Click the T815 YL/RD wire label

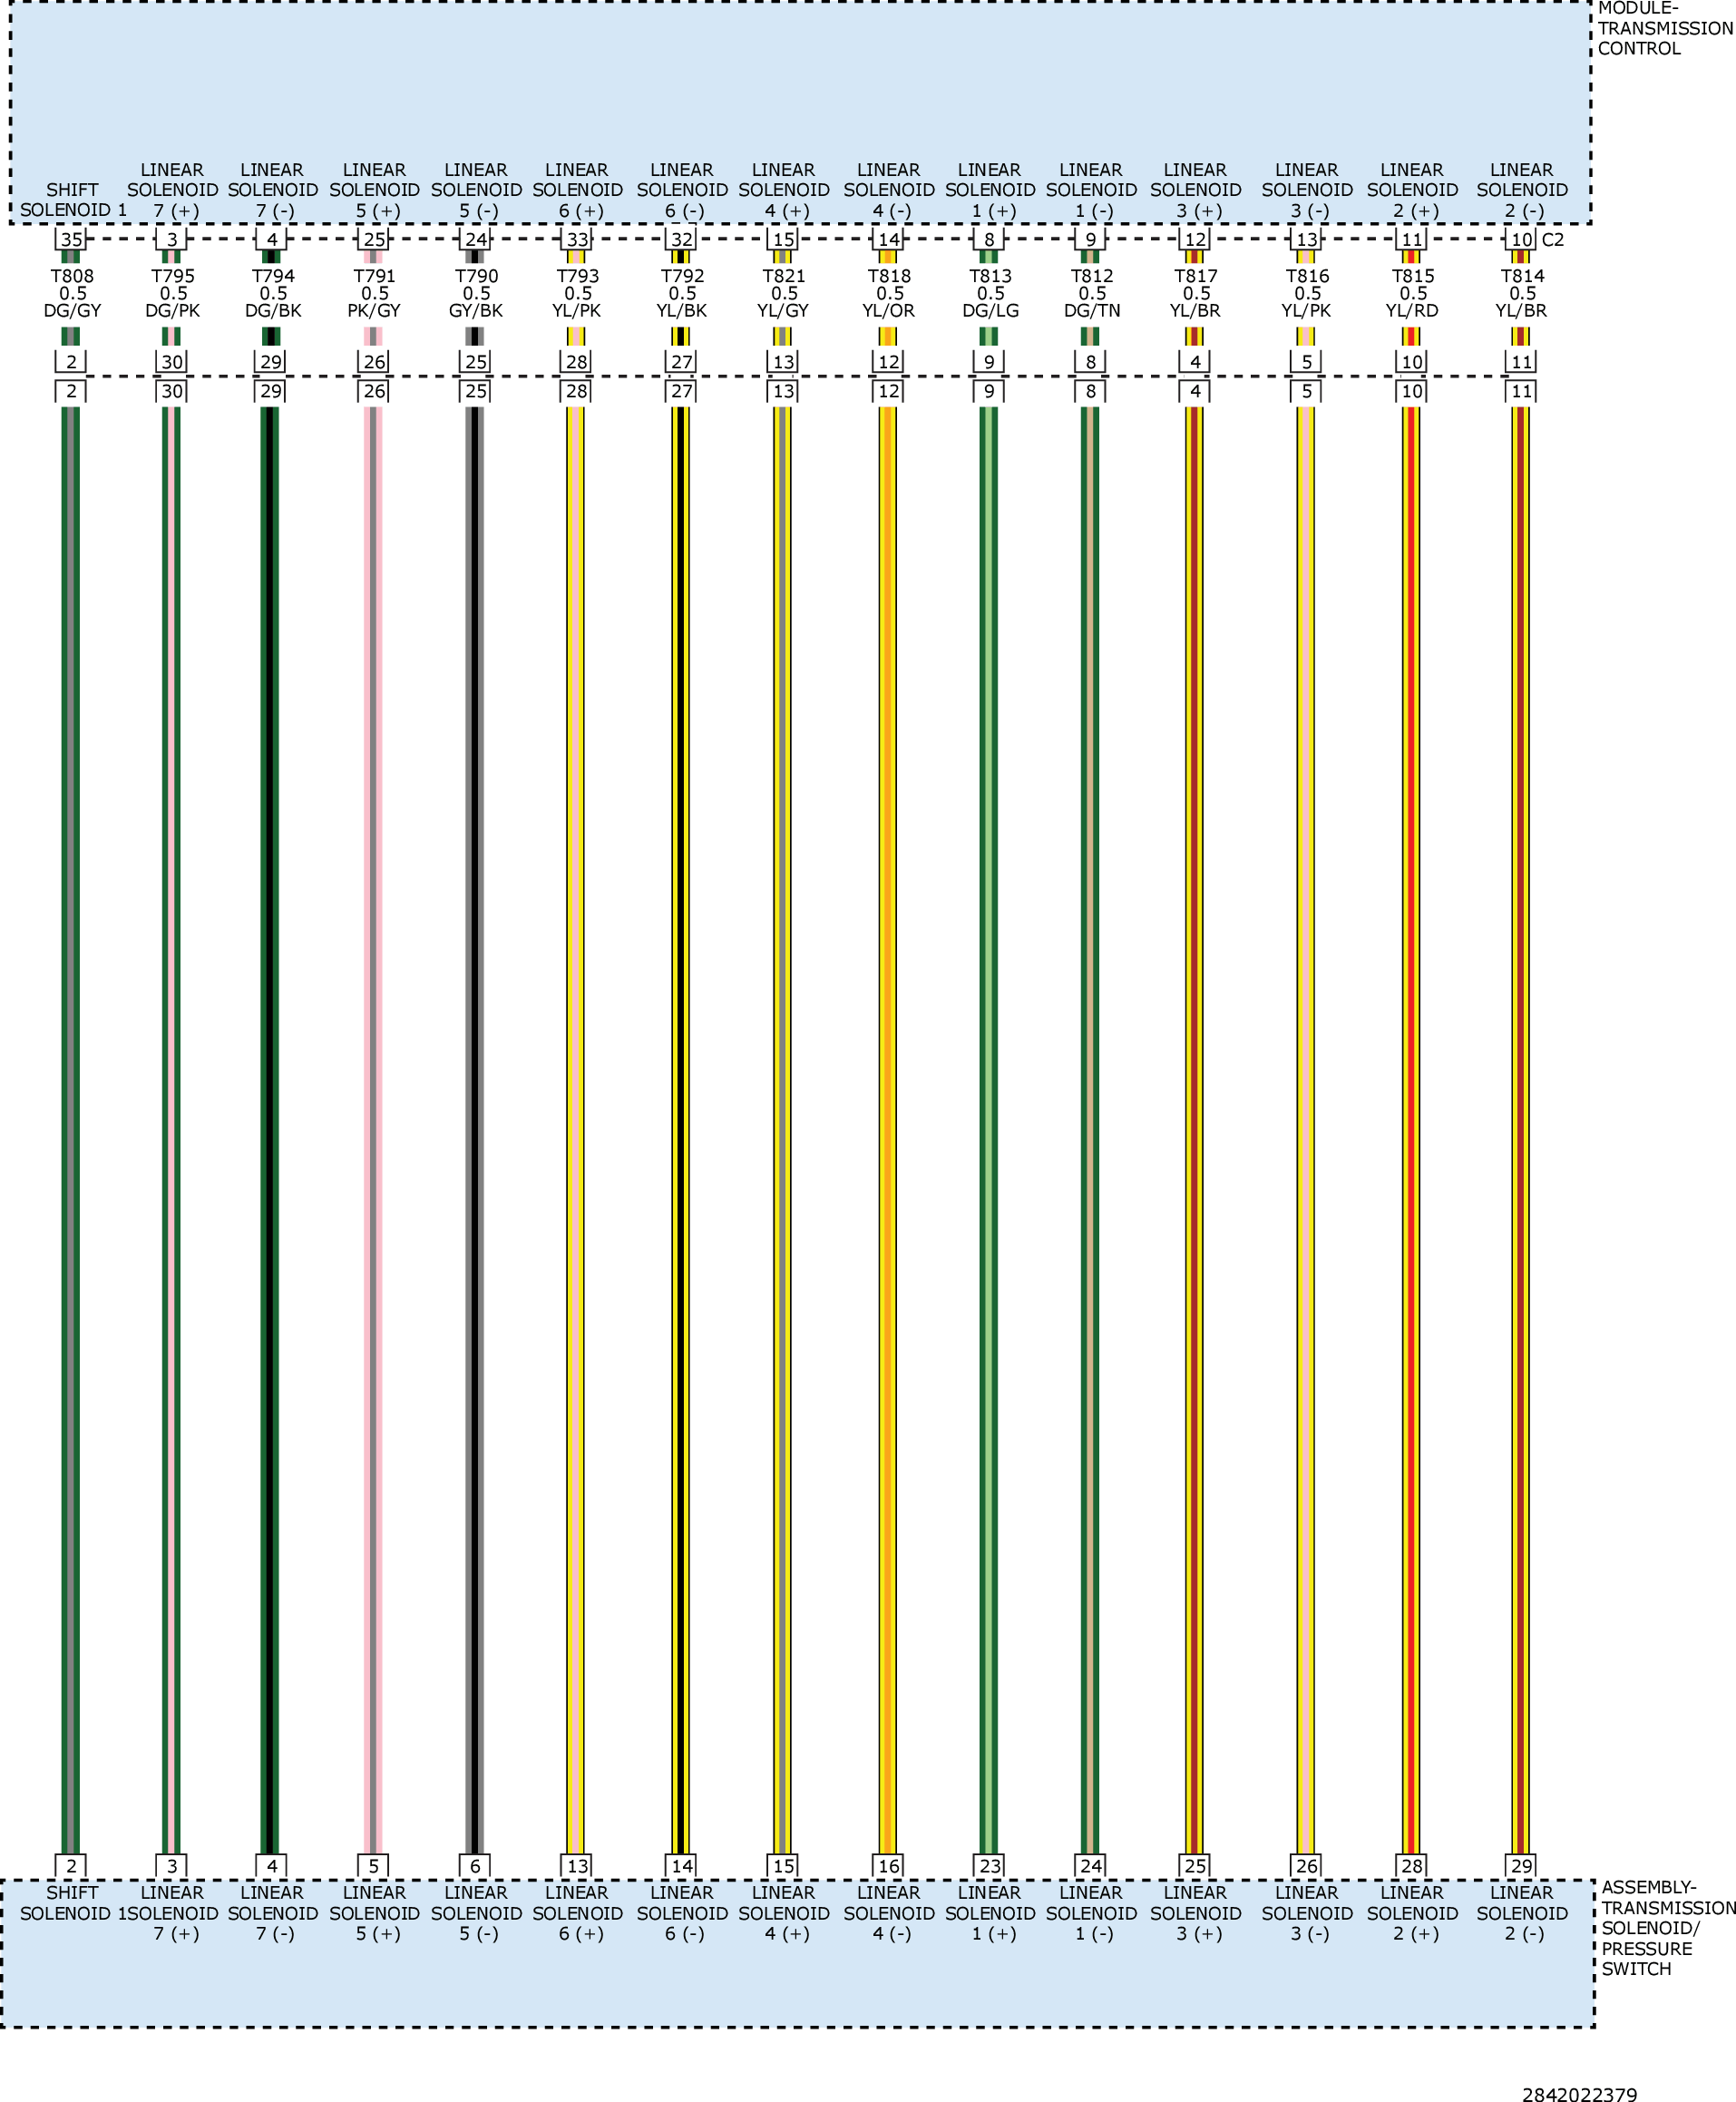tap(1413, 293)
